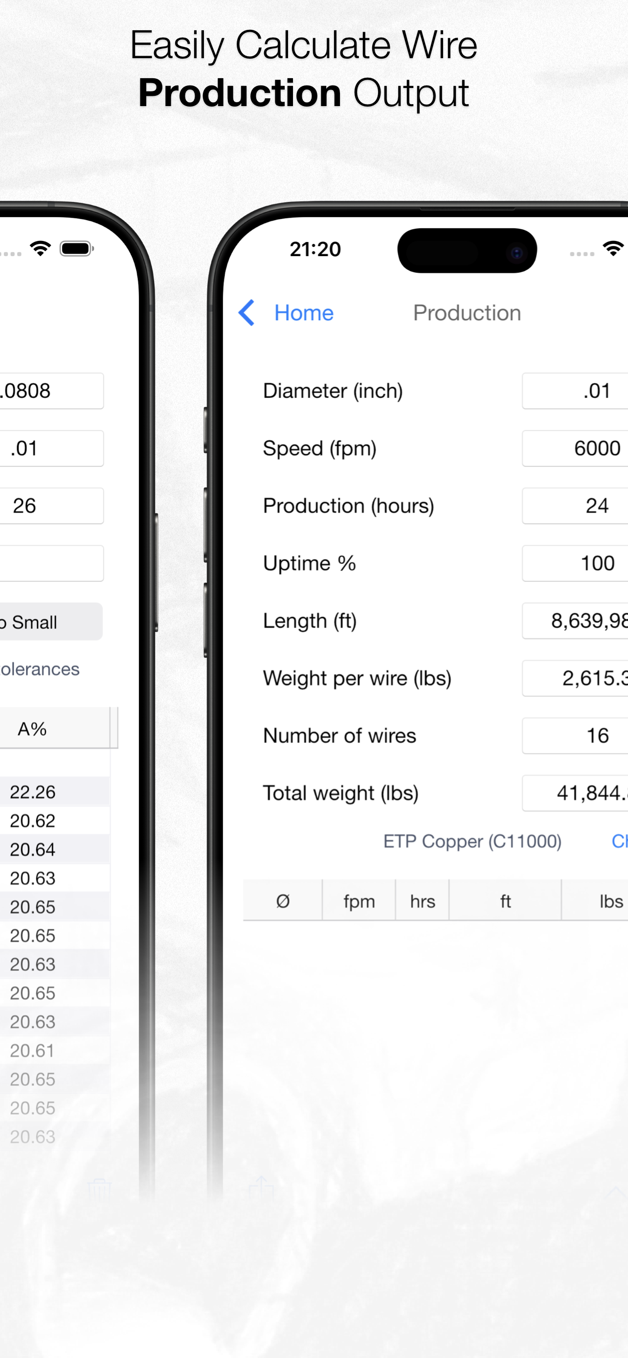Tap the Tolerances link on left phone
628x1358 pixels.
tap(40, 670)
